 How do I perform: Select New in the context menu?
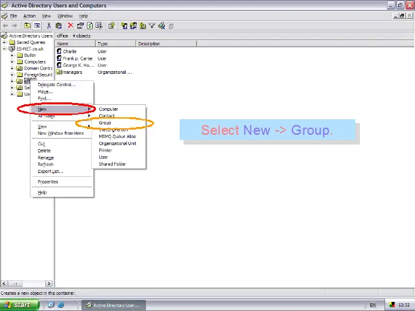62,109
